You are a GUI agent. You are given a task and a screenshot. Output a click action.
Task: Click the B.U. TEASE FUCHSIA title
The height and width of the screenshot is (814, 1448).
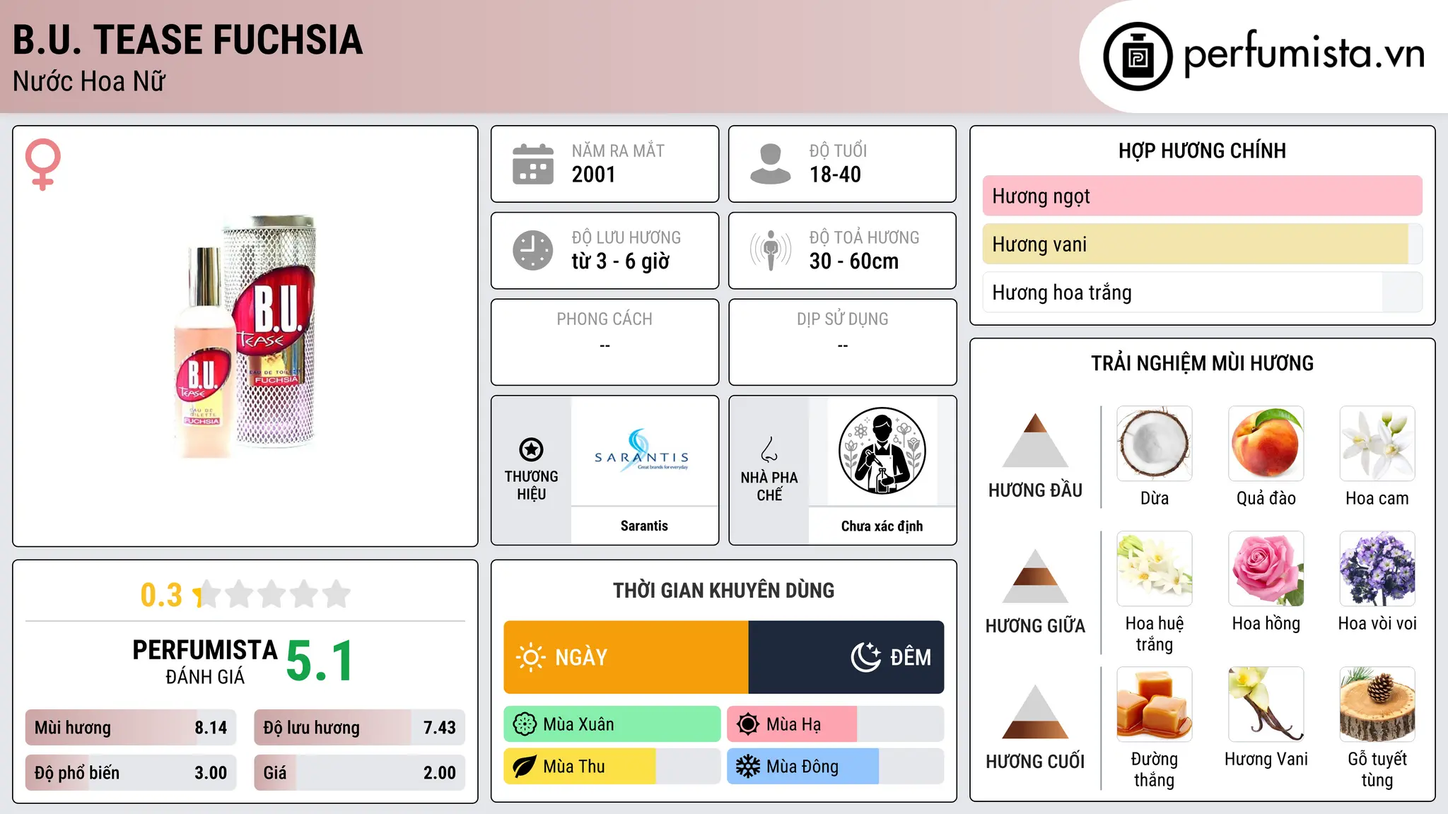[188, 40]
